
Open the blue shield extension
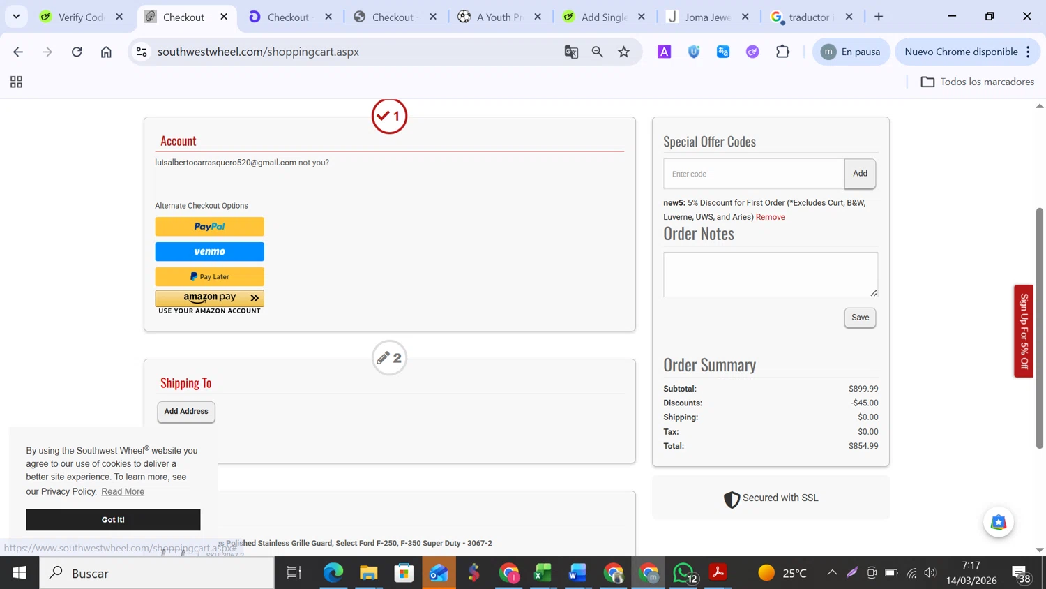point(694,52)
